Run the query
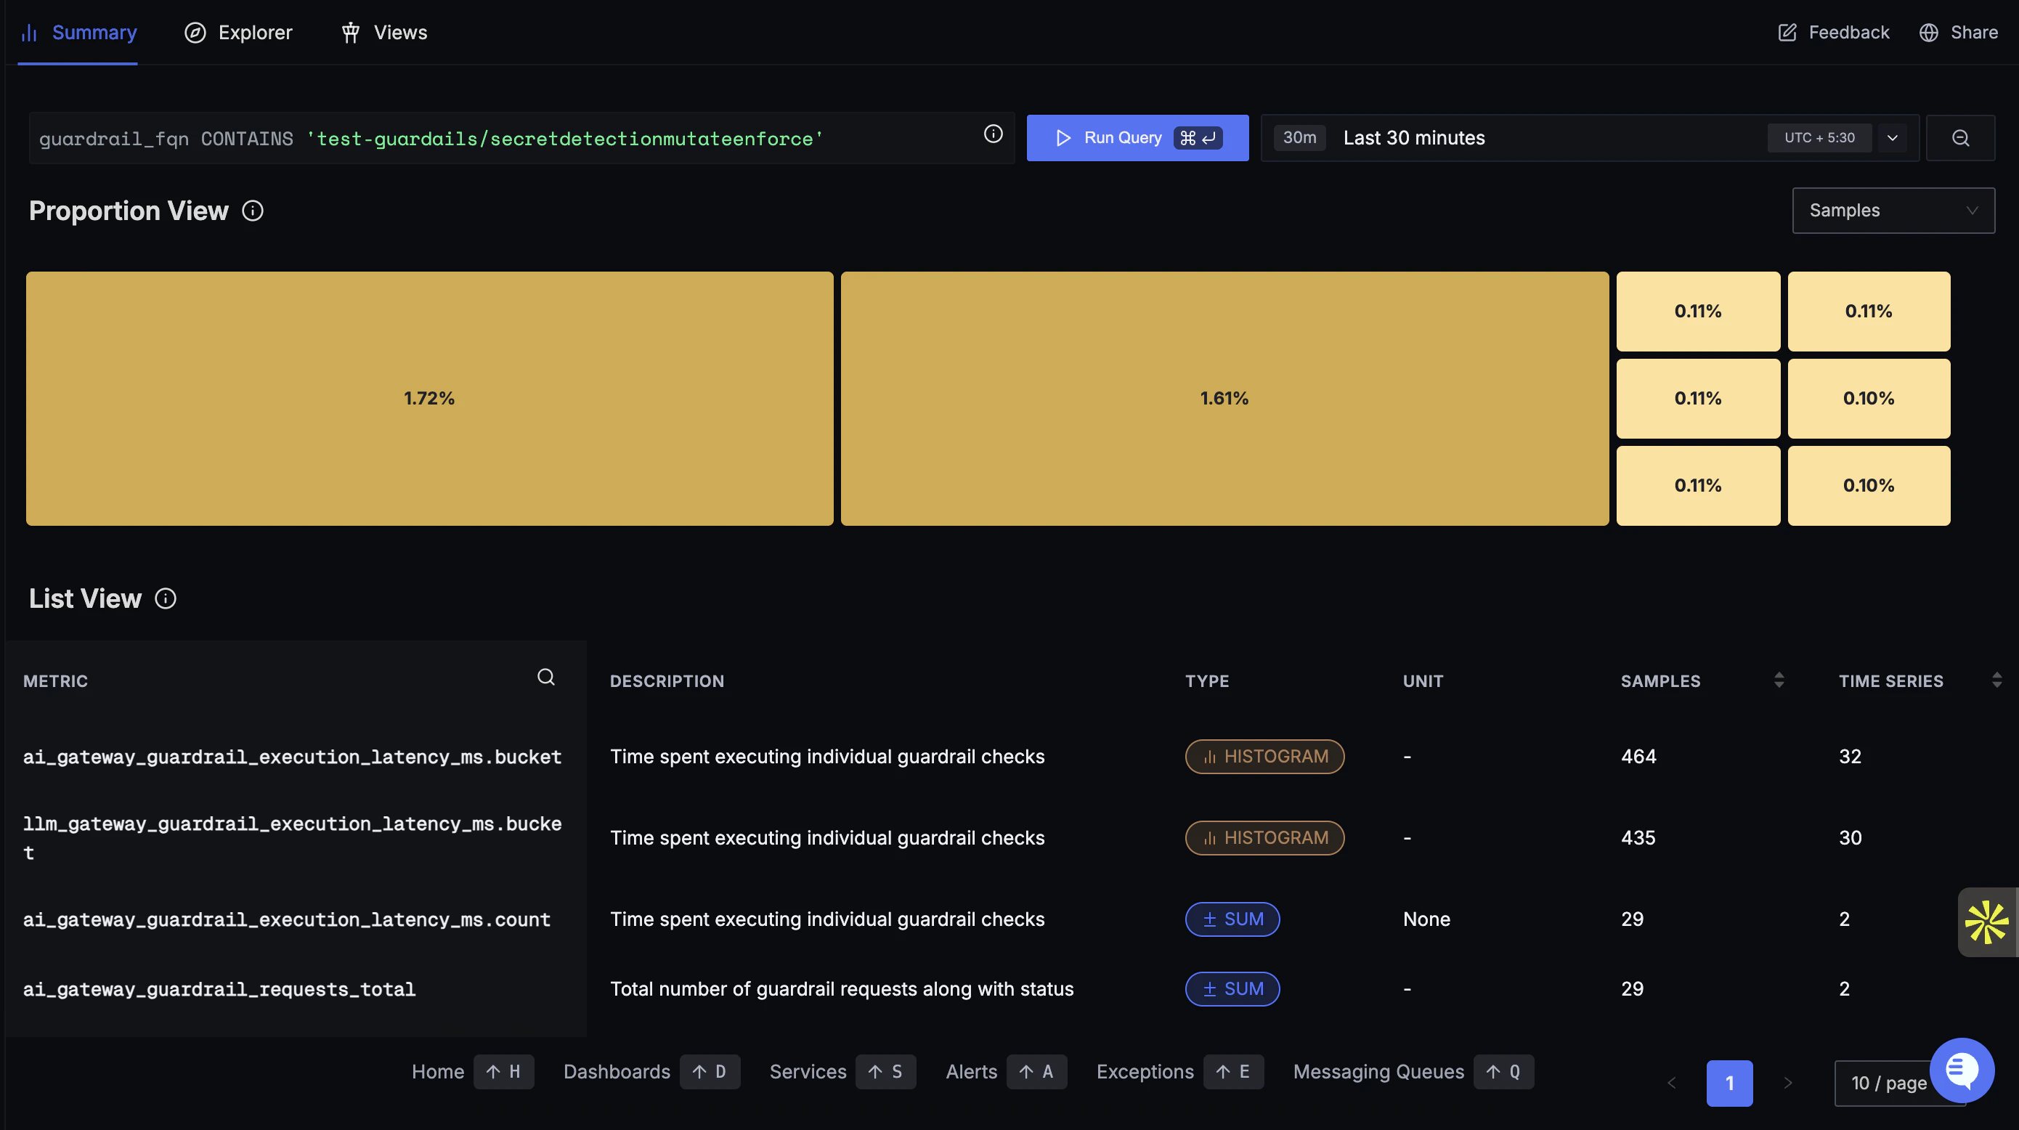Image resolution: width=2019 pixels, height=1130 pixels. [1137, 138]
